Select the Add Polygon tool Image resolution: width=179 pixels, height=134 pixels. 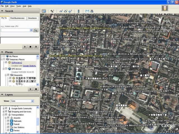[x=61, y=11]
